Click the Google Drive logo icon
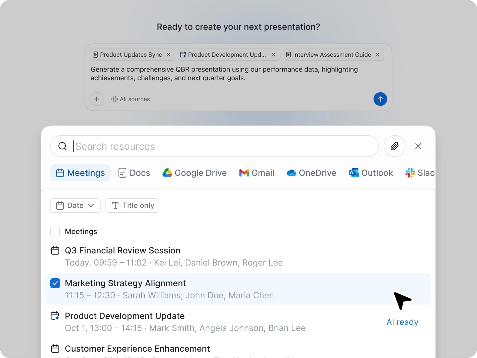Image resolution: width=477 pixels, height=358 pixels. 167,173
